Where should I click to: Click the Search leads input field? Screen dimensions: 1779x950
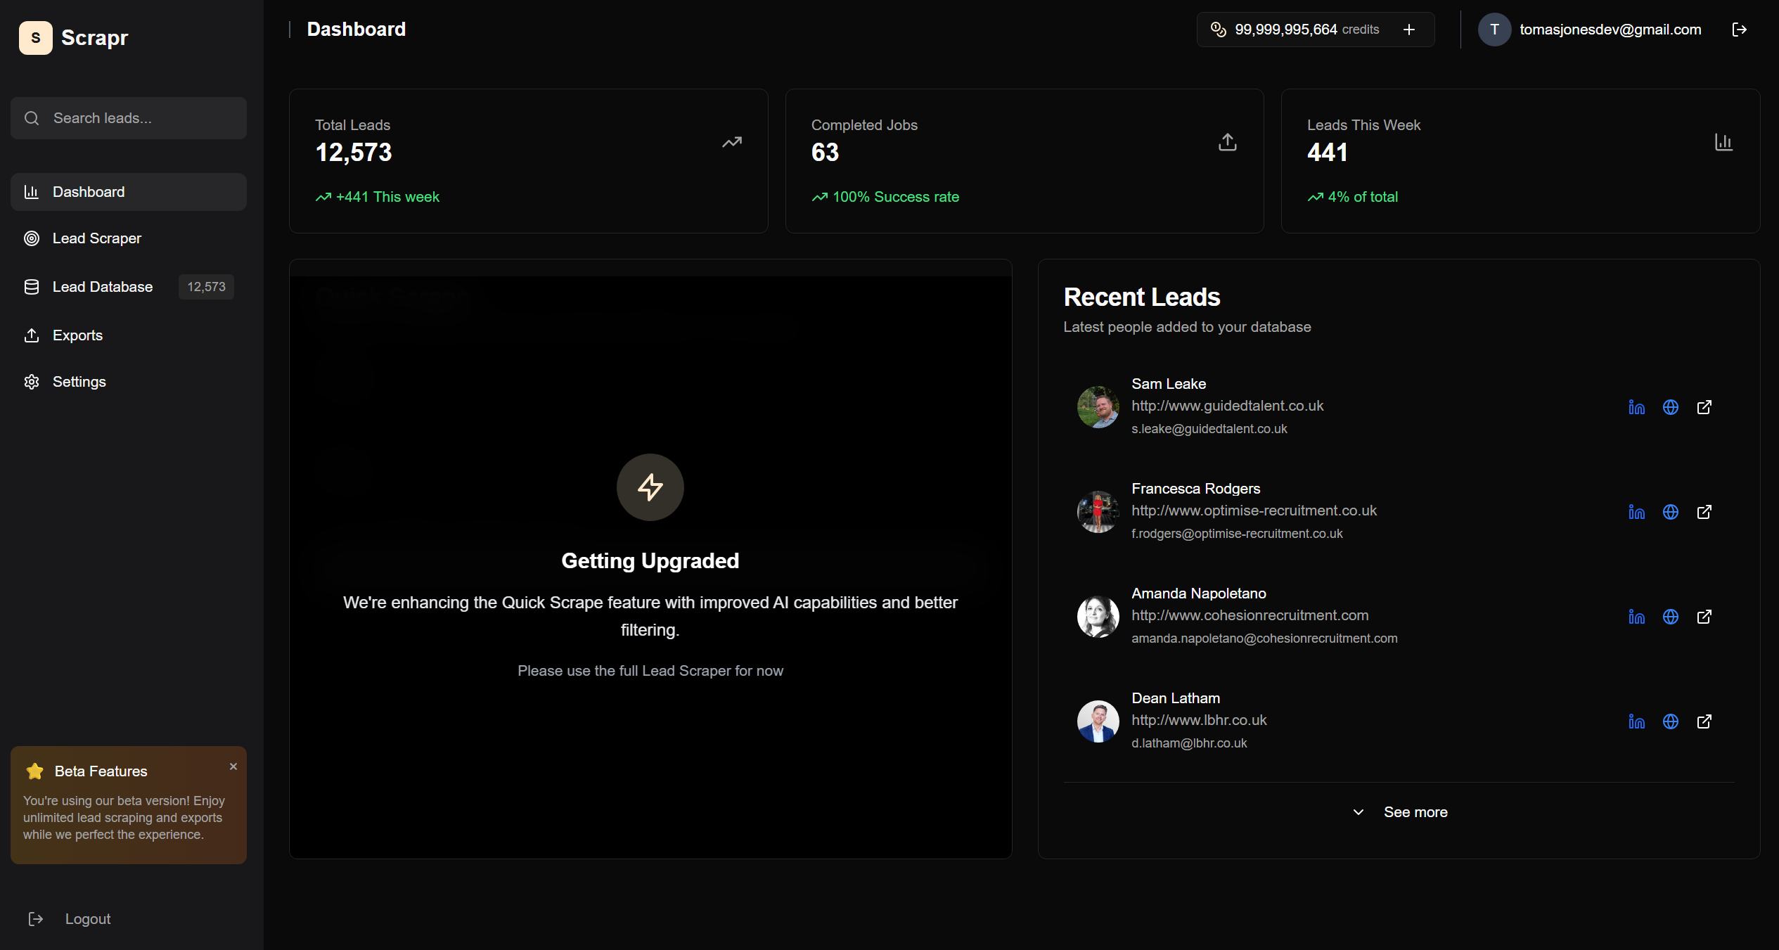coord(128,118)
